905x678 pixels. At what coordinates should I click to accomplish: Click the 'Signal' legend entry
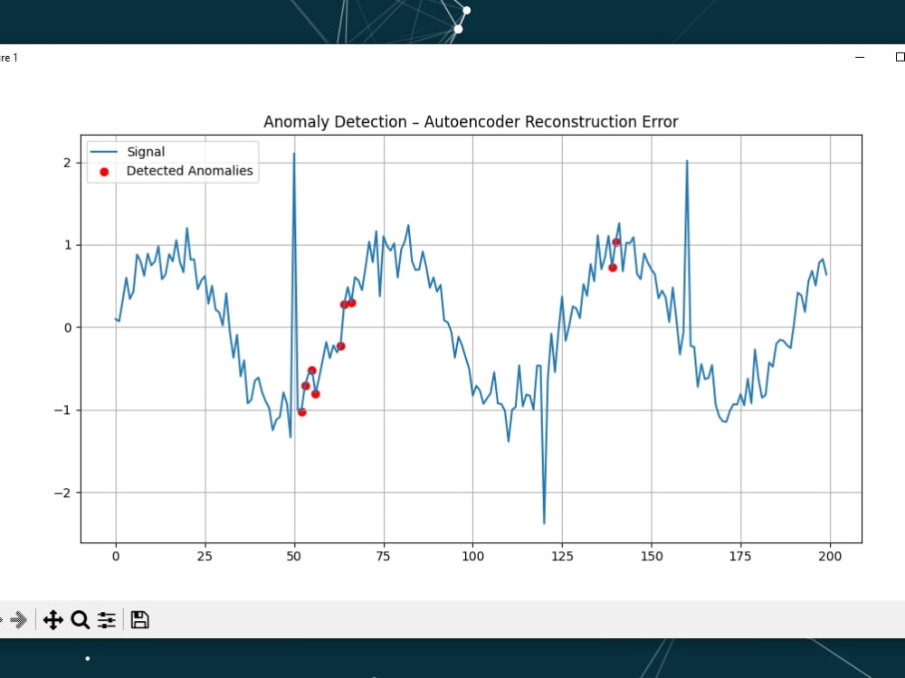[x=146, y=152]
